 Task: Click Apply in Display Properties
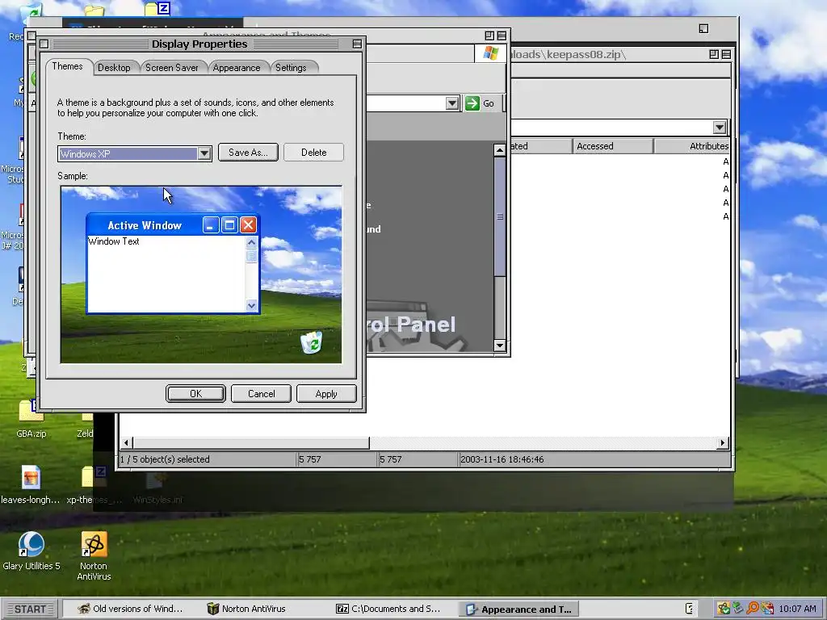point(326,394)
